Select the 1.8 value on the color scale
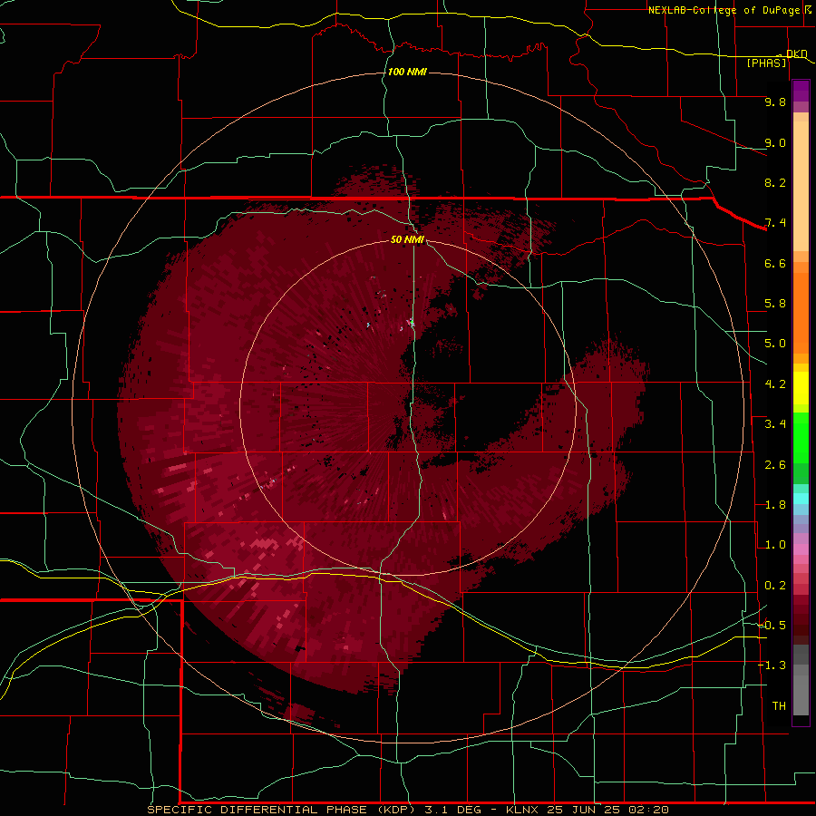This screenshot has width=816, height=816. coord(775,505)
